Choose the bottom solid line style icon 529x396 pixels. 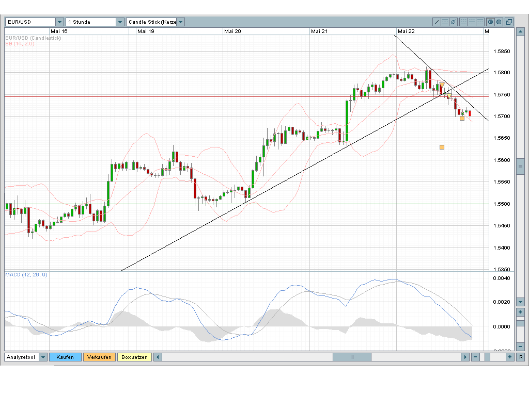click(463, 22)
